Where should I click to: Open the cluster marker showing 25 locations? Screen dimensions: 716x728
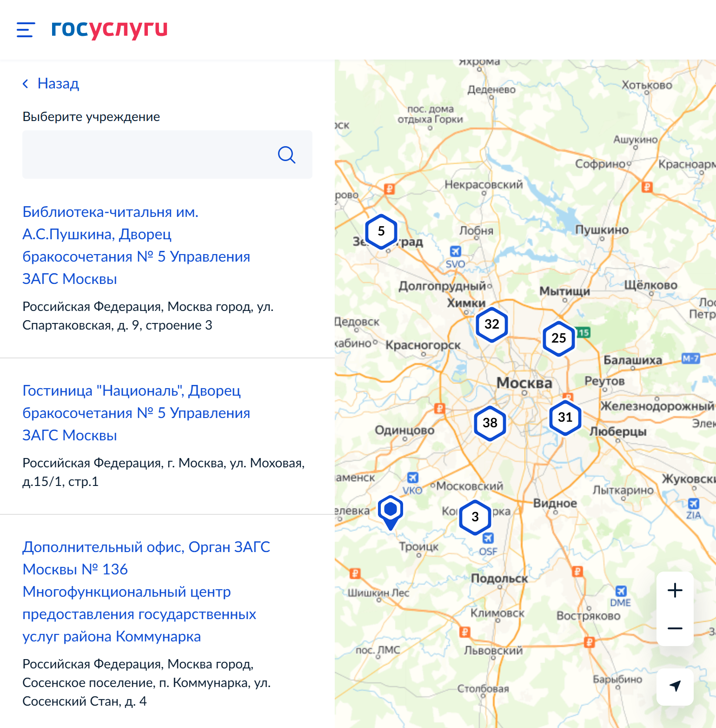(x=559, y=339)
